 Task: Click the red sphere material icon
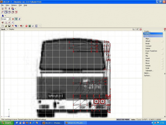[26, 26]
